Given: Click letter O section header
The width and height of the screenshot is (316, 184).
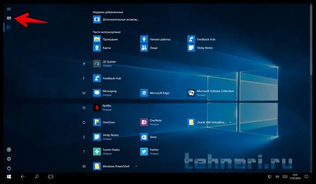Looking at the screenshot, I should (x=84, y=122).
